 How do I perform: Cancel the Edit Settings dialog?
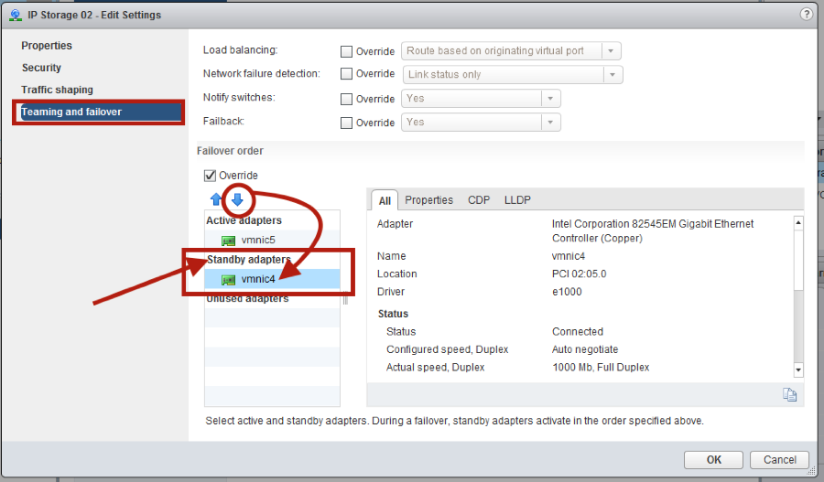pyautogui.click(x=779, y=460)
